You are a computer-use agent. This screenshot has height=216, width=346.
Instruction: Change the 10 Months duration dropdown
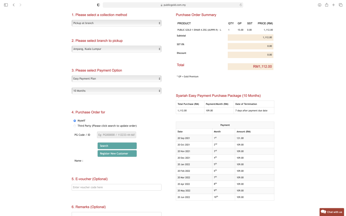[x=116, y=91]
